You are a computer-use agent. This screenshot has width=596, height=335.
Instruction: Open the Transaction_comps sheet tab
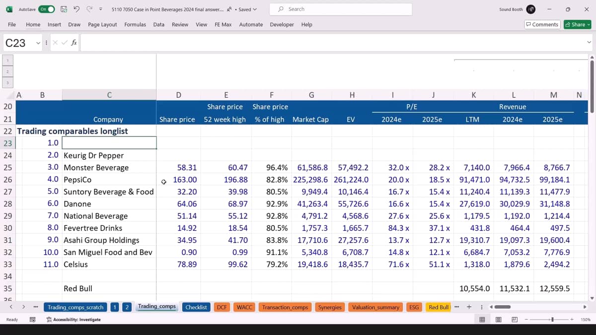coord(285,307)
